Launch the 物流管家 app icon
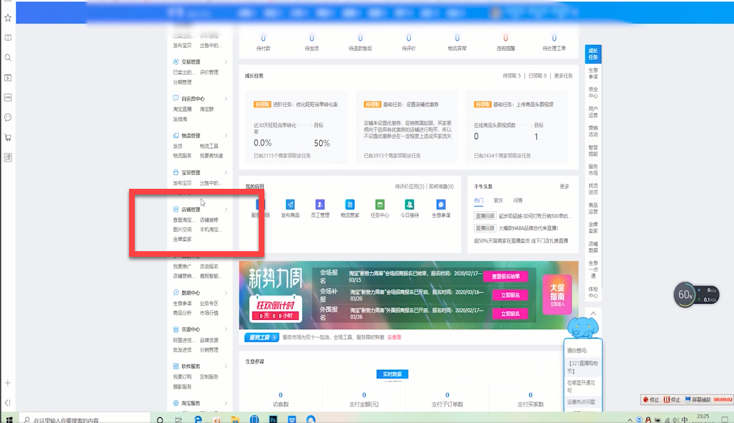734x423 pixels. coord(350,205)
